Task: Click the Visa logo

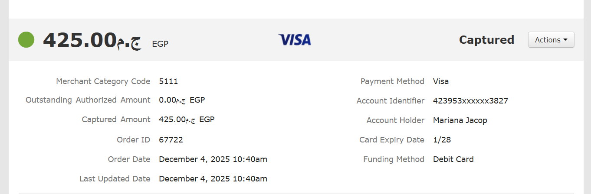Action: pyautogui.click(x=295, y=40)
